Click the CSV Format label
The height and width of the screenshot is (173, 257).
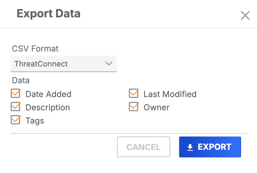pos(35,49)
